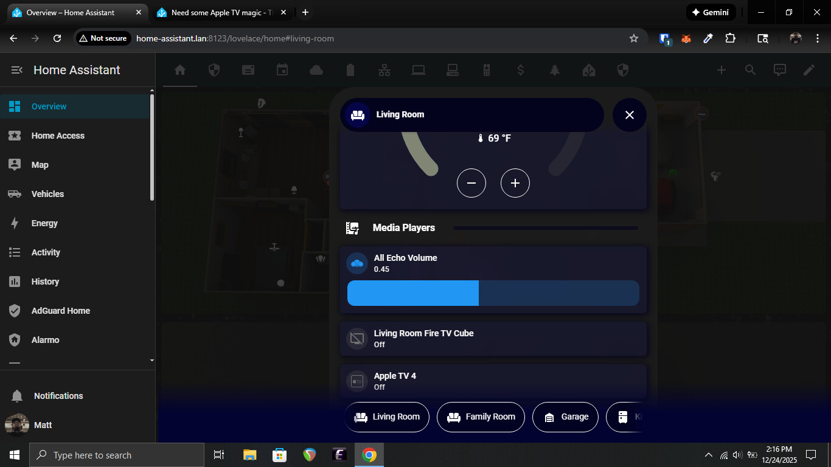
Task: Open the Matt user profile
Action: 77,425
